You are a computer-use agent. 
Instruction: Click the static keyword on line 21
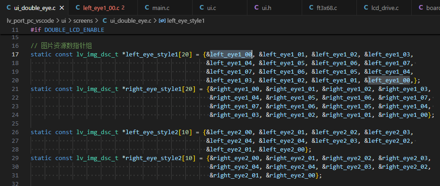[41, 89]
